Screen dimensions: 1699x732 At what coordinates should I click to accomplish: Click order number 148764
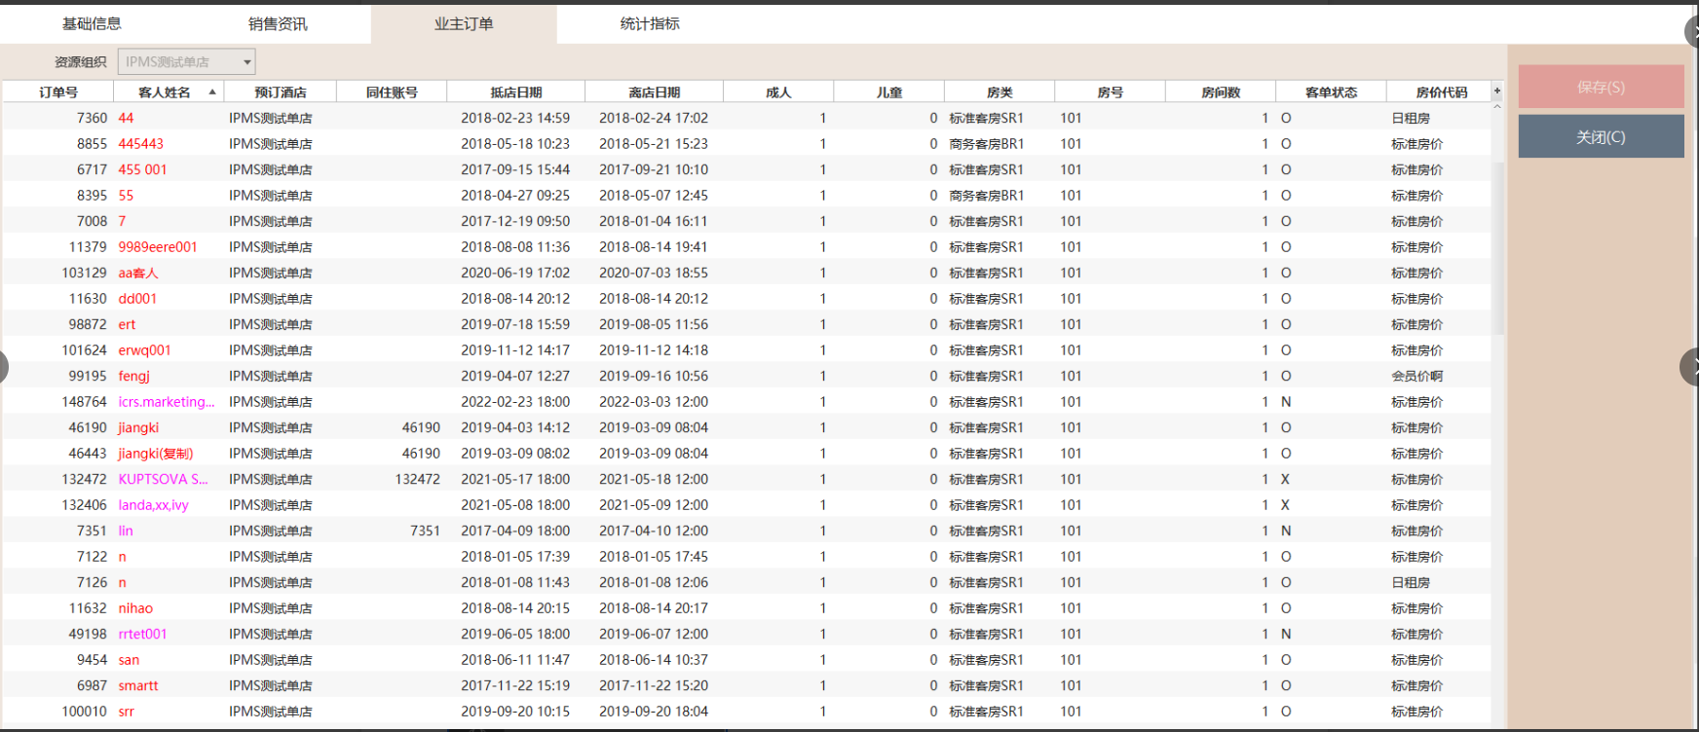84,402
